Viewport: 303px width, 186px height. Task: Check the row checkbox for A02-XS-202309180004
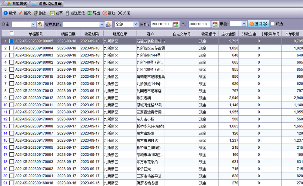12,48
